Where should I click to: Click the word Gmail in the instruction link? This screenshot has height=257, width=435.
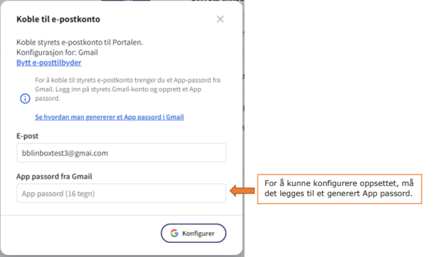click(x=175, y=117)
